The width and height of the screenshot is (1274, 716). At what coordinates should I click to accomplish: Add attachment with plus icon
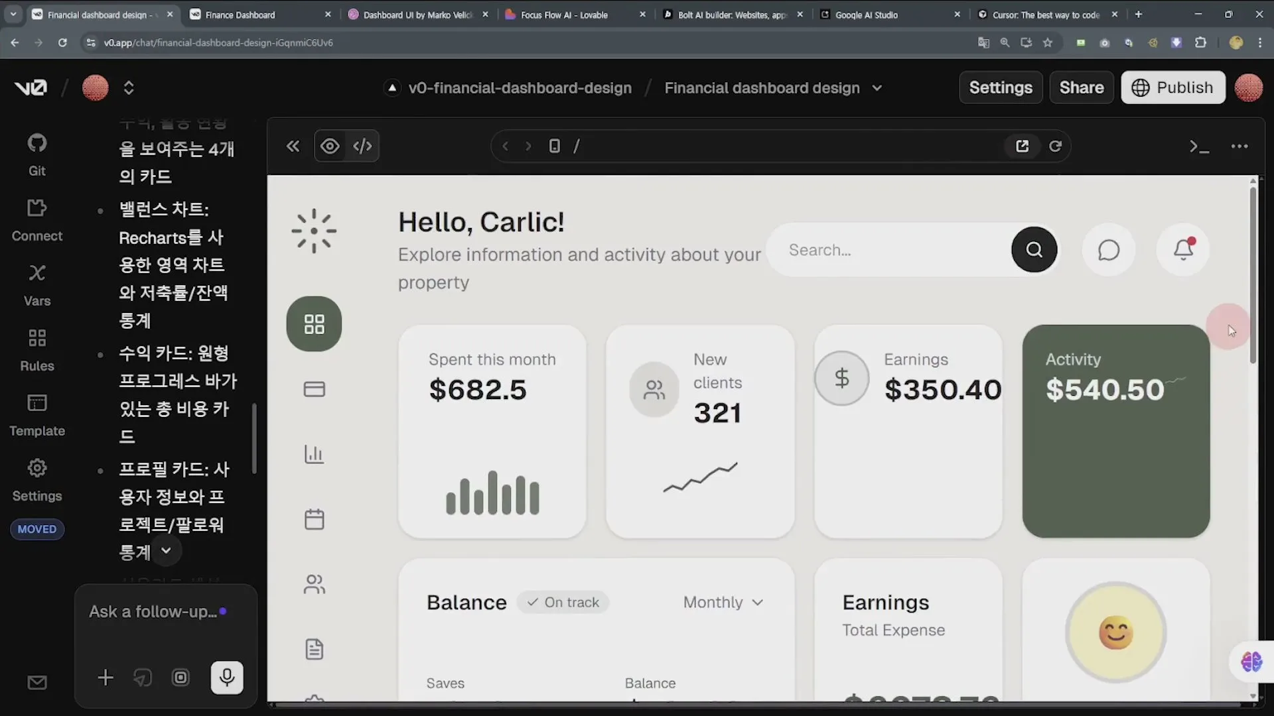(106, 677)
